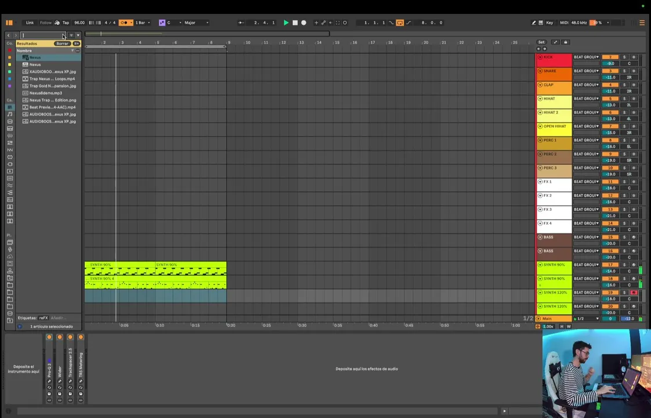Click the Set locator button
This screenshot has height=418, width=651.
(x=541, y=42)
